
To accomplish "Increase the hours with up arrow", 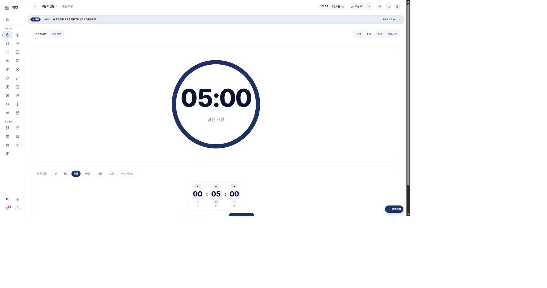I will [x=198, y=186].
